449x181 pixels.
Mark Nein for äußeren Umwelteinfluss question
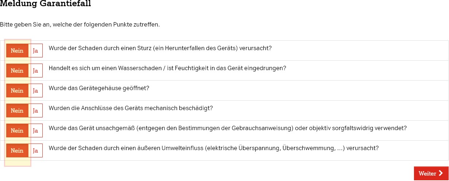click(x=17, y=150)
